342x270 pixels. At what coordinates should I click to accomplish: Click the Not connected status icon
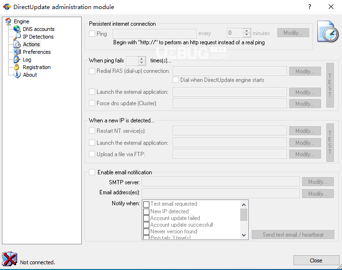(x=10, y=259)
